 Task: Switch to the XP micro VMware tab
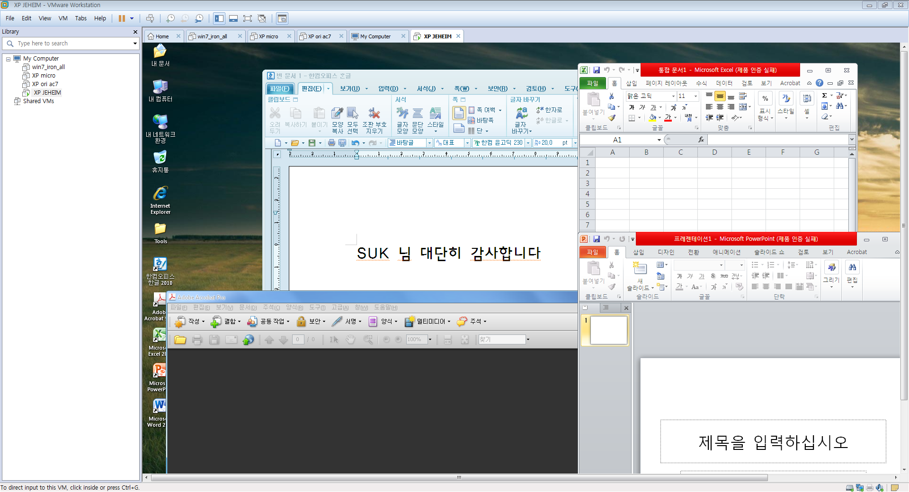[268, 36]
